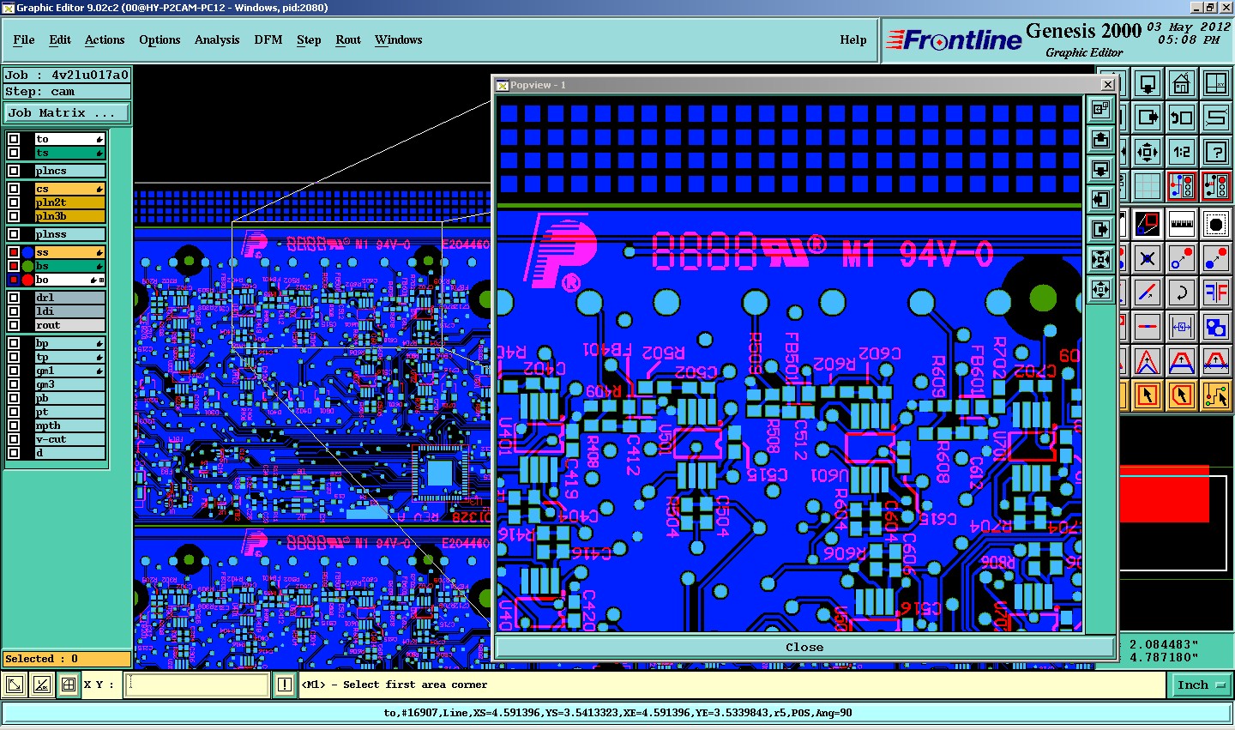Click the undo rotate icon in right toolbar

(x=1182, y=118)
